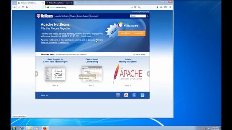232x130 pixels.
Task: Open featured news Apache NetBeans 9.0 Released
Action: click(x=71, y=55)
